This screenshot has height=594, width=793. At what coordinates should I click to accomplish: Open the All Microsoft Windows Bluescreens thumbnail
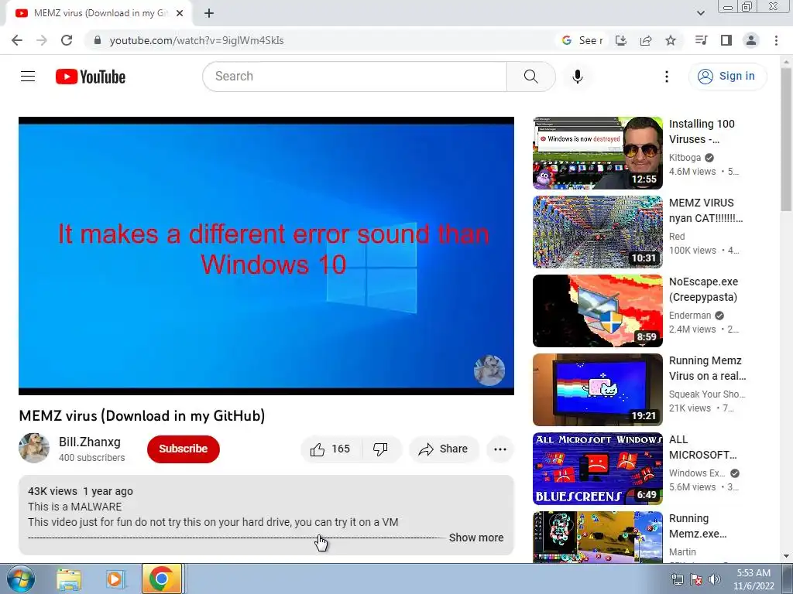coord(597,469)
